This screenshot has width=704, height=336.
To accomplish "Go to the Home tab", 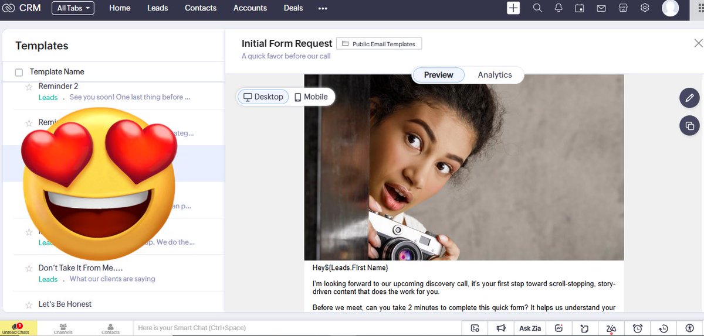I will click(x=120, y=8).
